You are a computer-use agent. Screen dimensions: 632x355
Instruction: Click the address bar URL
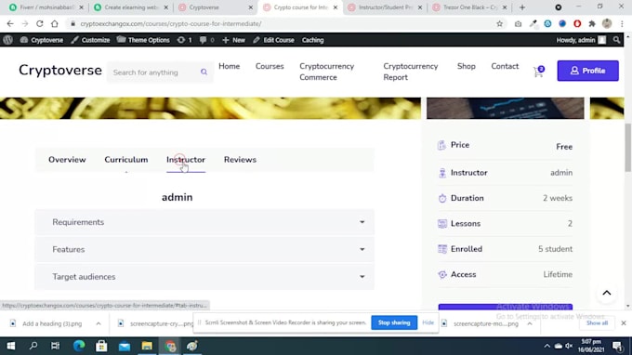(x=171, y=24)
